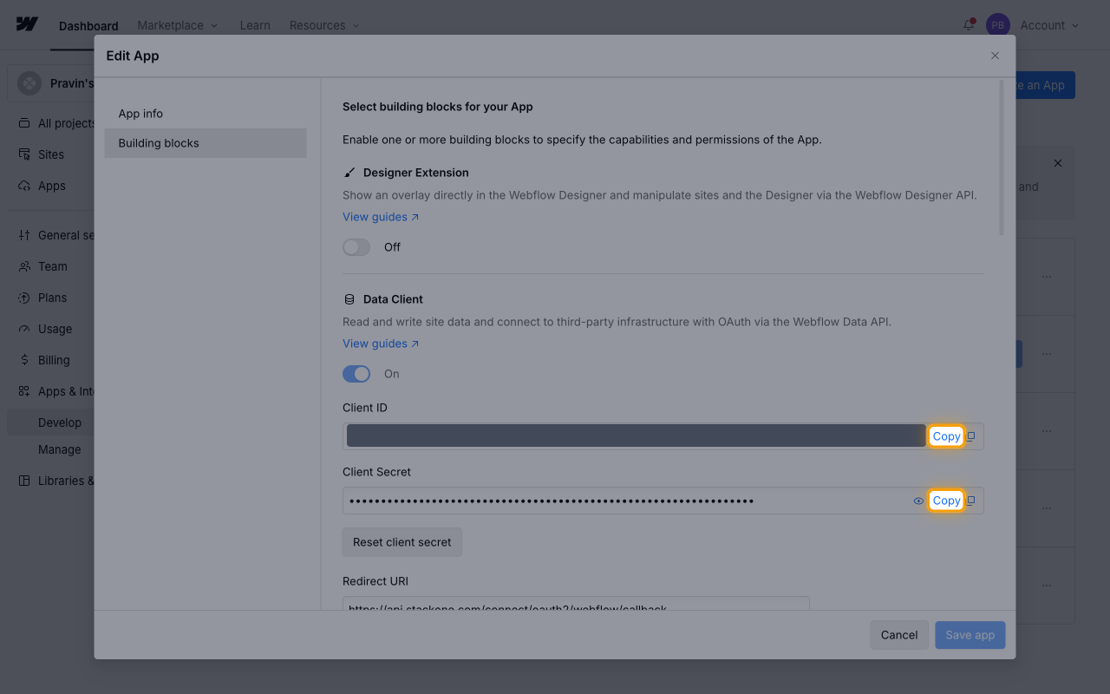The image size is (1110, 694).
Task: Click the clipboard icon beside Client ID
Action: (971, 436)
